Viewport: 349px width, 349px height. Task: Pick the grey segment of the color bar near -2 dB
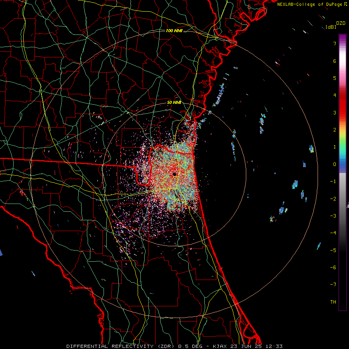pos(342,199)
